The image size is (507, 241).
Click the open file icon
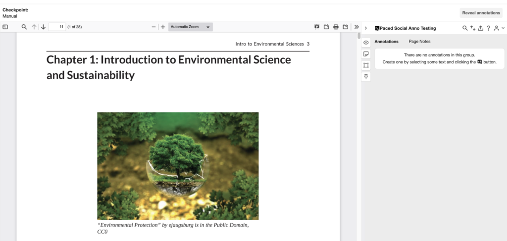pos(326,27)
